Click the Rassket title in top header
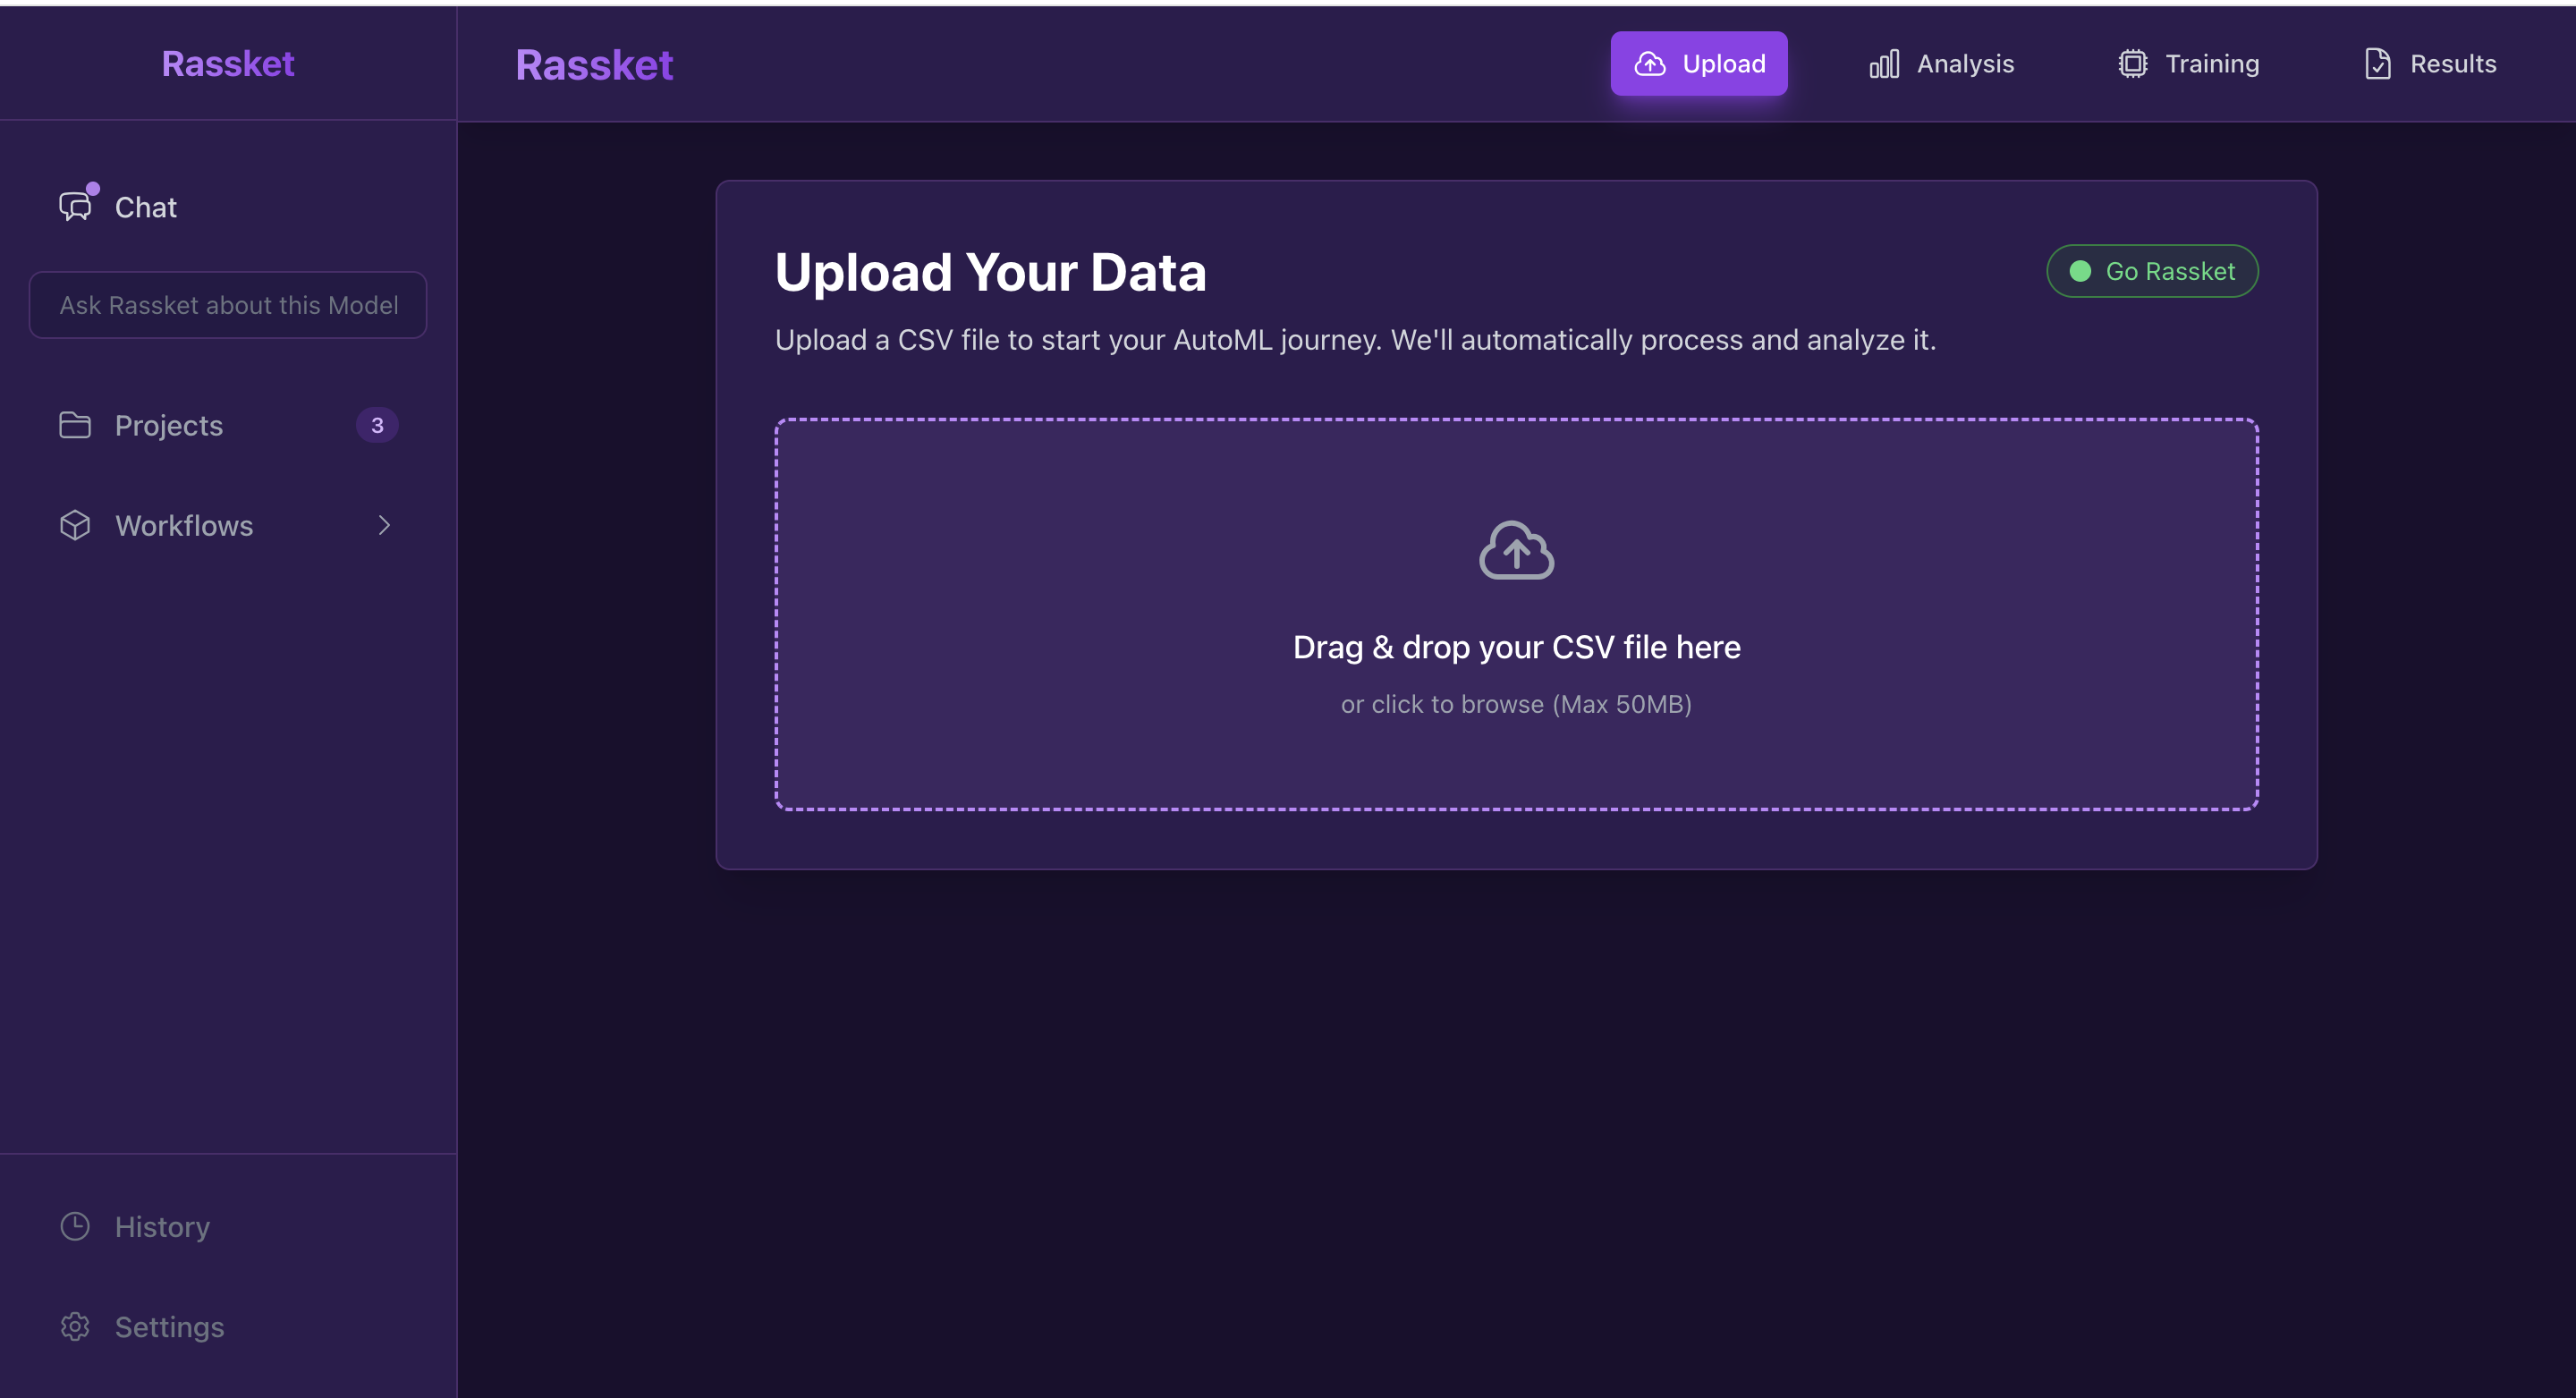Viewport: 2576px width, 1398px height. click(594, 66)
